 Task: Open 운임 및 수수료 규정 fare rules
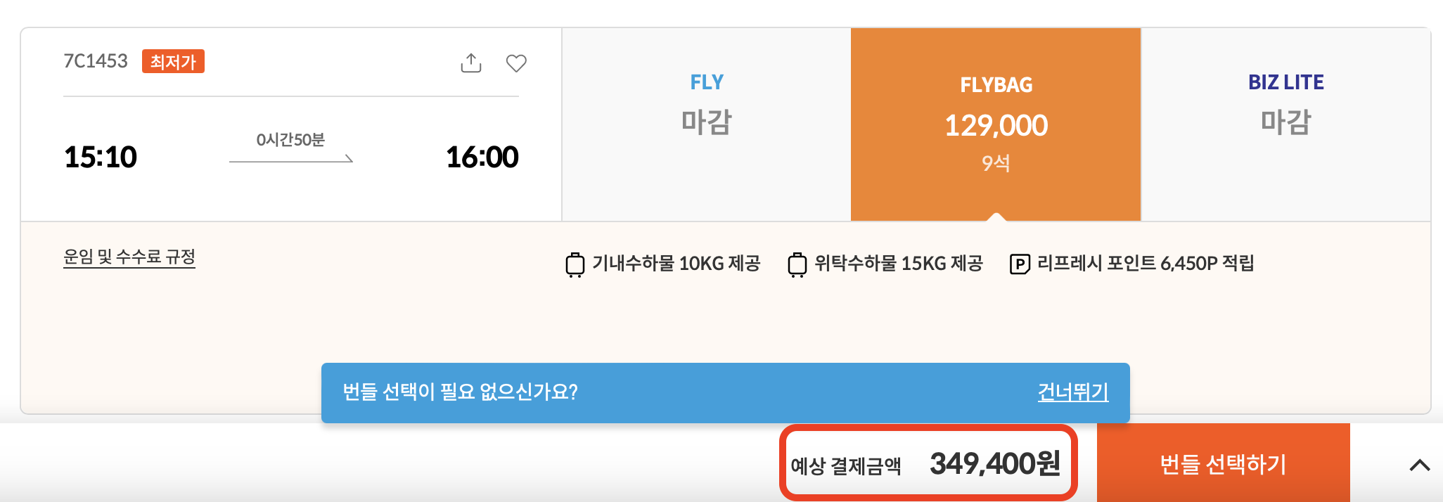(129, 259)
